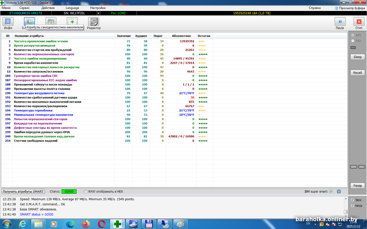Open the Настройки menu

[98, 8]
